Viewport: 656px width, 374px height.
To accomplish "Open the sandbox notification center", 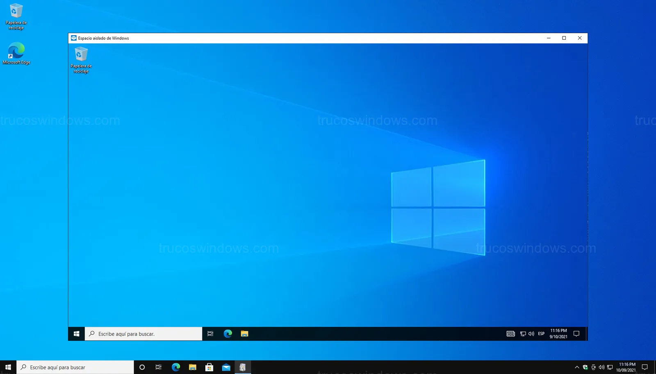I will (576, 334).
